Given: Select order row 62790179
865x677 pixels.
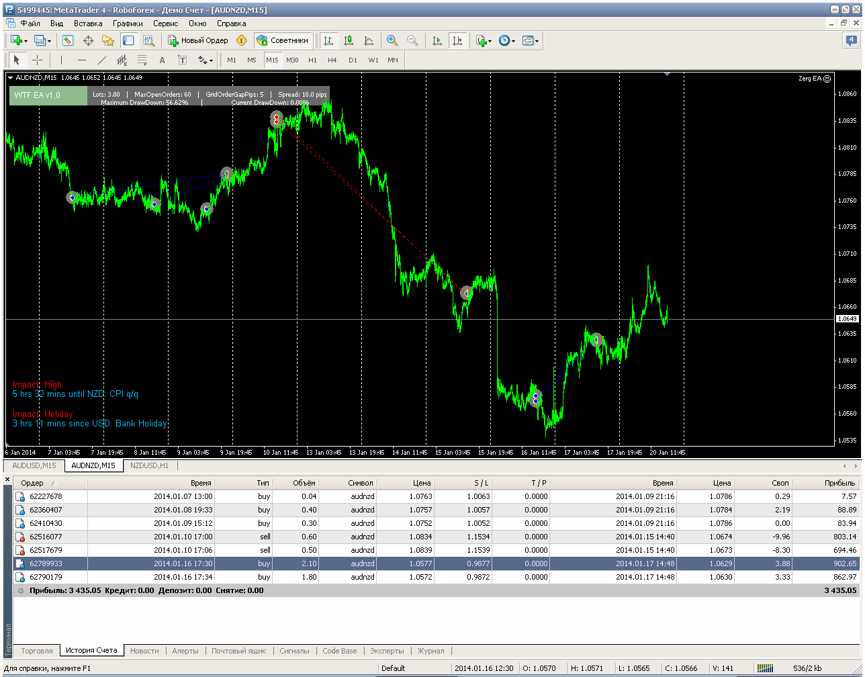Looking at the screenshot, I should 437,577.
